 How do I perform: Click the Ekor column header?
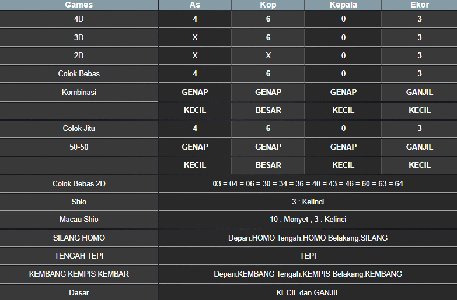420,5
